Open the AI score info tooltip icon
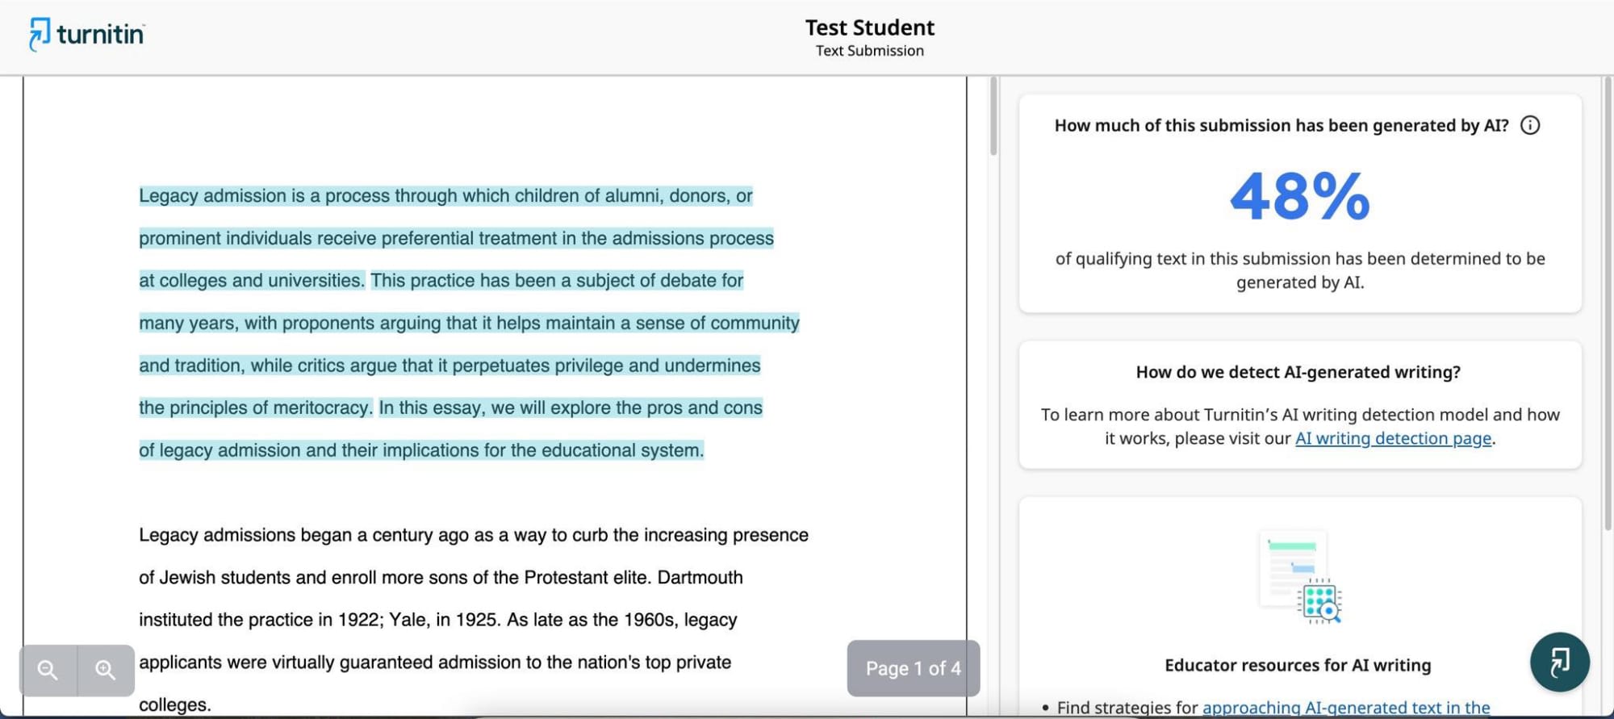The width and height of the screenshot is (1614, 719). pos(1530,125)
